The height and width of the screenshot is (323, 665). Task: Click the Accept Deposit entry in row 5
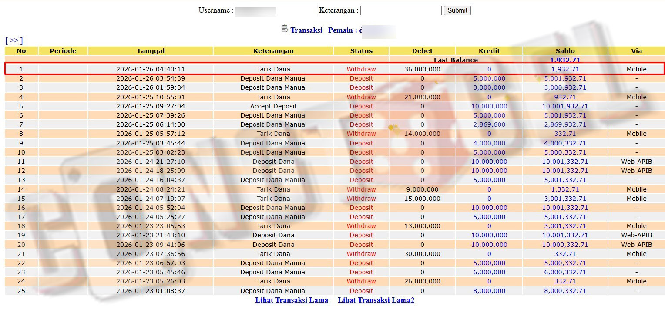[x=273, y=106]
